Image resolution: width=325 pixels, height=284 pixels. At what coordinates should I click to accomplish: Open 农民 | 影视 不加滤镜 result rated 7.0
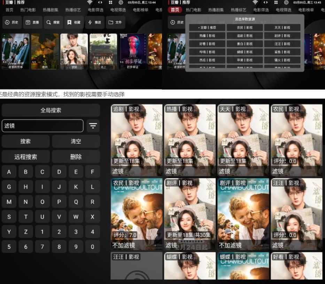pyautogui.click(x=137, y=214)
